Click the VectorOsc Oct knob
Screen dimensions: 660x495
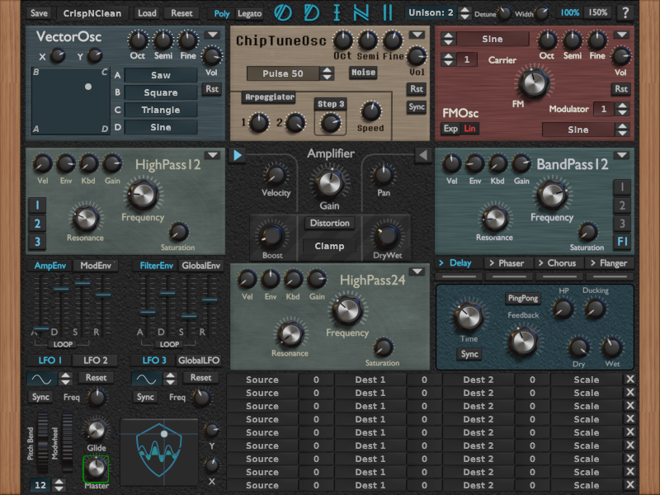point(138,40)
